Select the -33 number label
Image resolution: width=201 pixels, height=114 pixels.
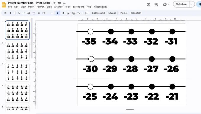tap(130, 41)
